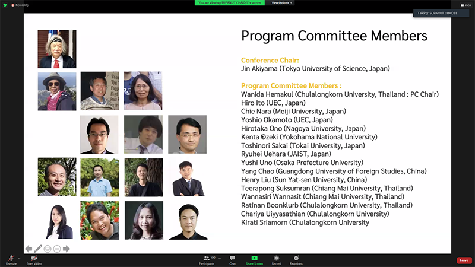
Task: Click the 'Yoshio Okamoto (UEC, Japan)' line
Action: pos(287,120)
